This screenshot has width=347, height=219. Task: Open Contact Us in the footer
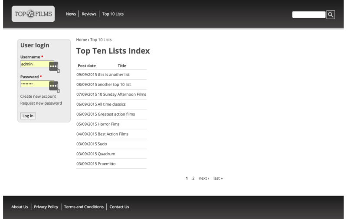[x=119, y=207]
